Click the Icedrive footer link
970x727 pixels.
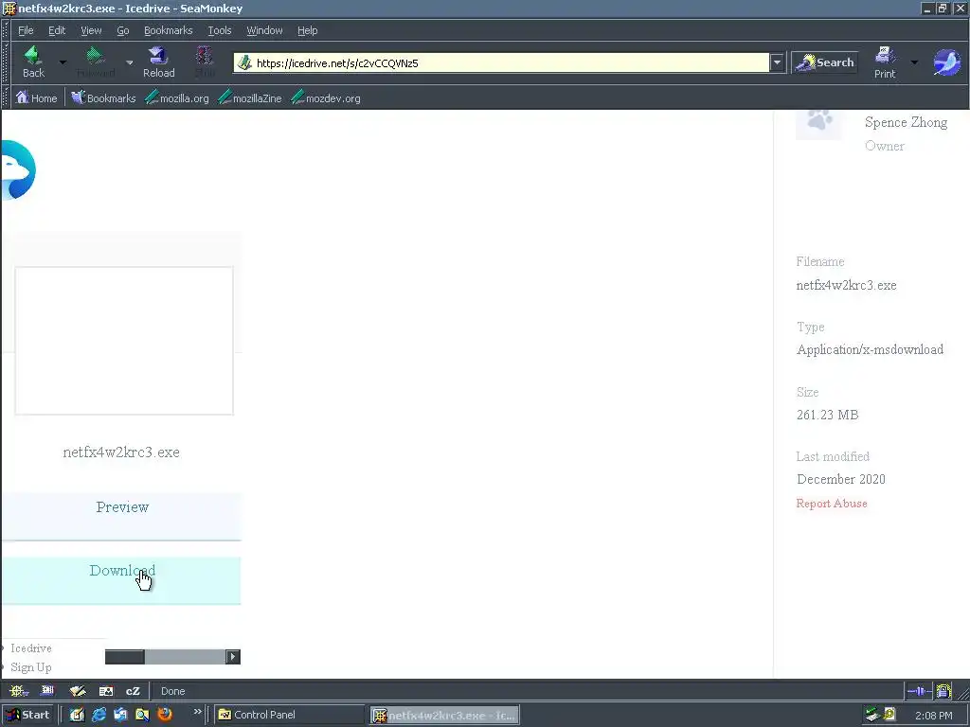(x=31, y=647)
